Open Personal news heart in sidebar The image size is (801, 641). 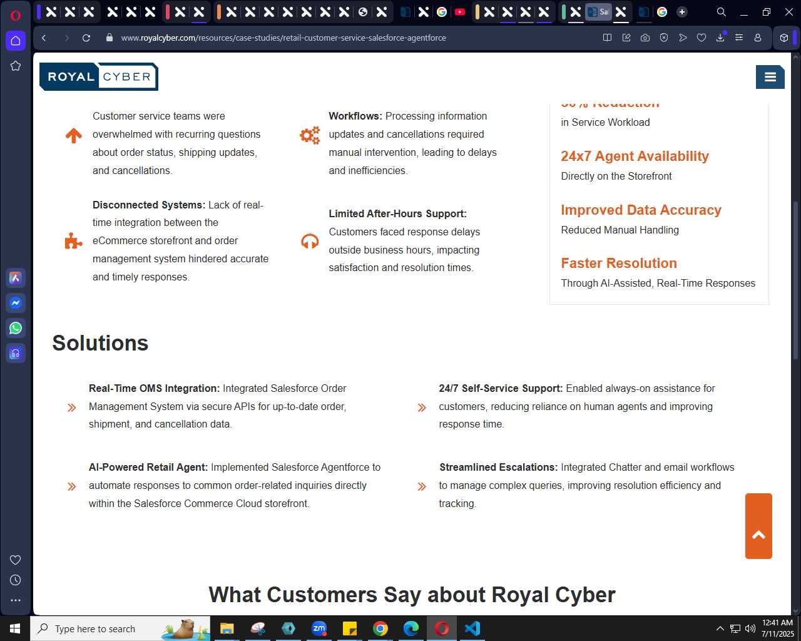coord(16,560)
